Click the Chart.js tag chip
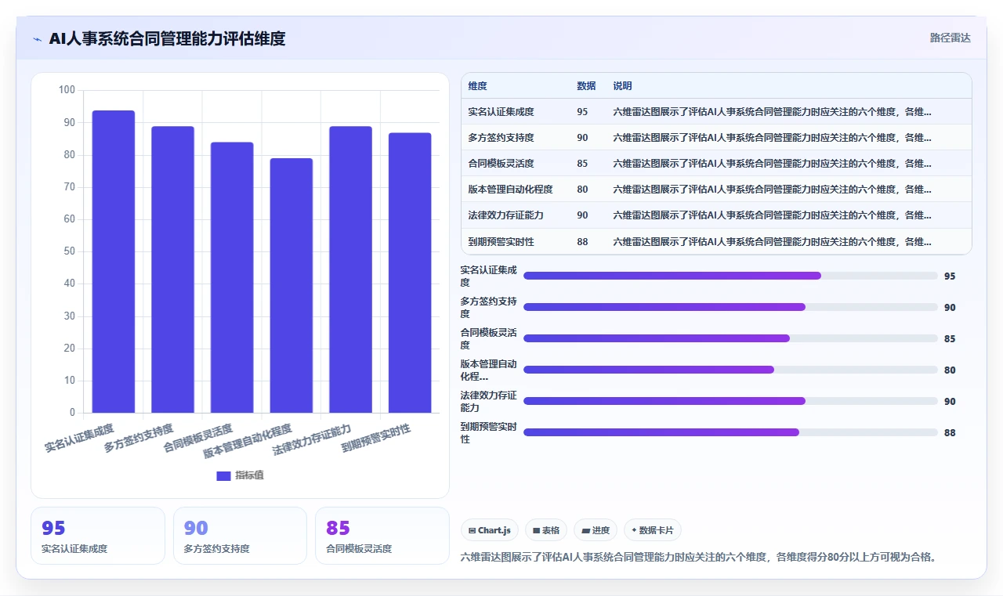The width and height of the screenshot is (1003, 596). 490,530
